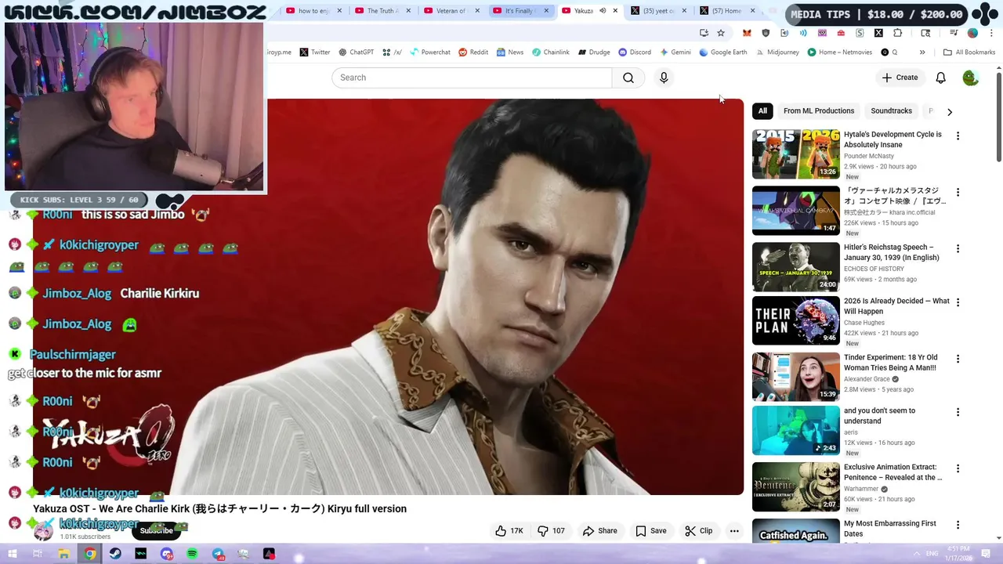Open 'My Most Embarrassing First Dates' thumbnail
Image resolution: width=1003 pixels, height=564 pixels.
coord(795,530)
